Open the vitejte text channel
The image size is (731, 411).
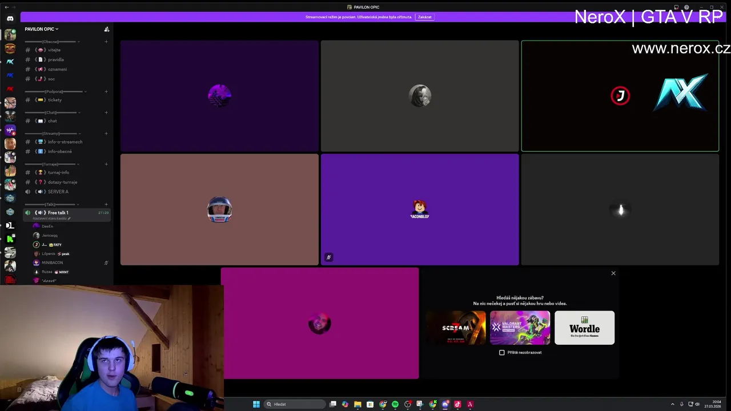tap(66, 50)
